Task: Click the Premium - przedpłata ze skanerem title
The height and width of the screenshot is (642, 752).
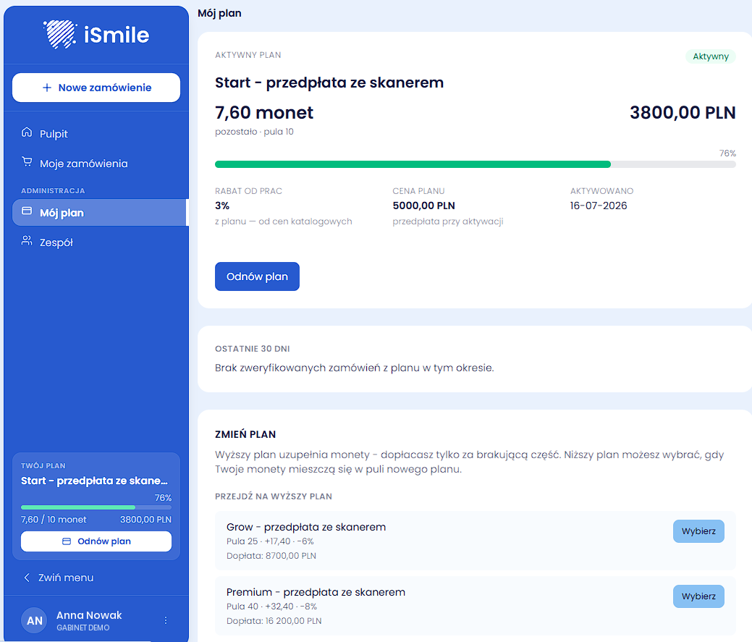Action: point(316,592)
